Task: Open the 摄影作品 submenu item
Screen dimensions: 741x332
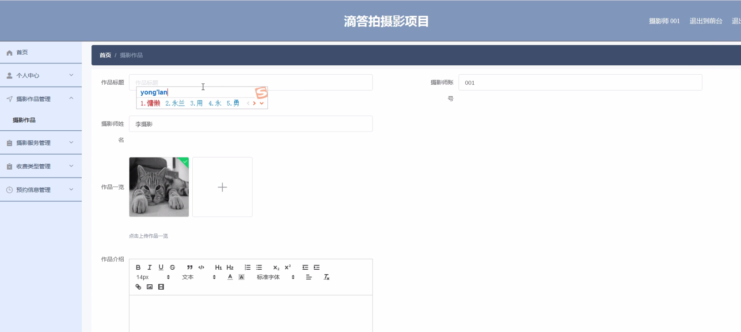Action: pyautogui.click(x=24, y=120)
